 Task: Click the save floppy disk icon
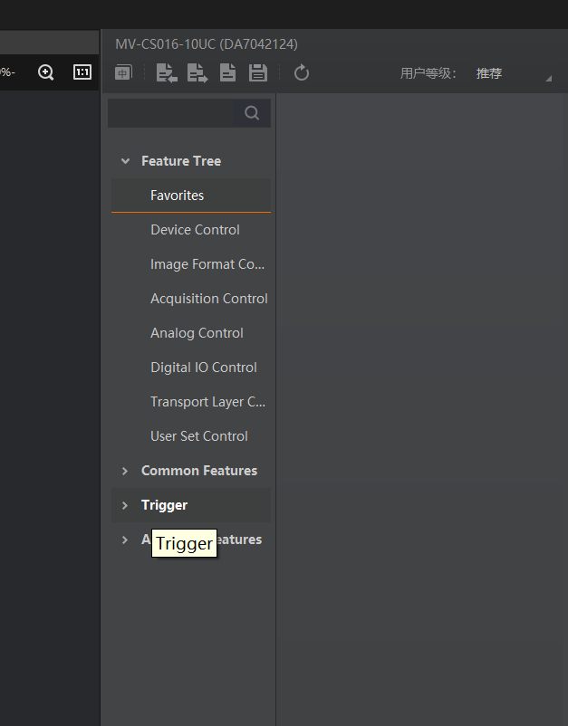(x=258, y=73)
